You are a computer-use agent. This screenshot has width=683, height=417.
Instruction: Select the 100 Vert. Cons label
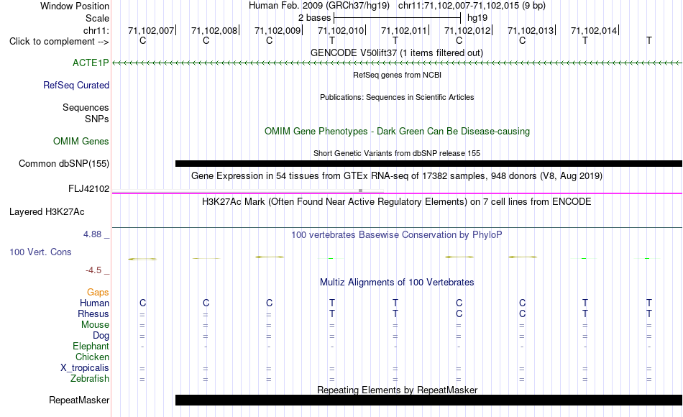[x=40, y=252]
